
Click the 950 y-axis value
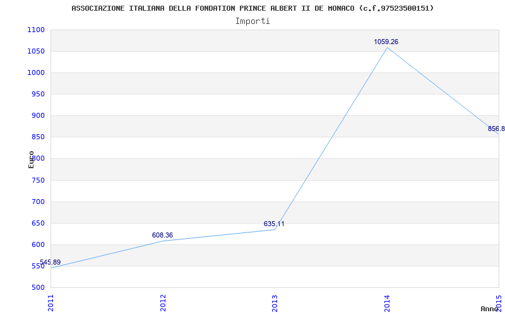(38, 94)
